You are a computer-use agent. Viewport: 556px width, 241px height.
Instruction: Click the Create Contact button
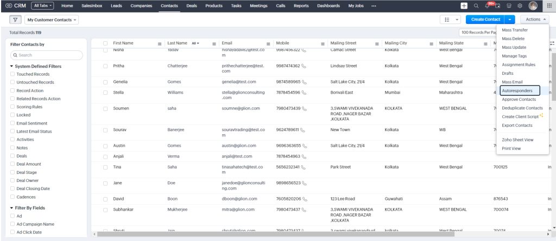[485, 19]
